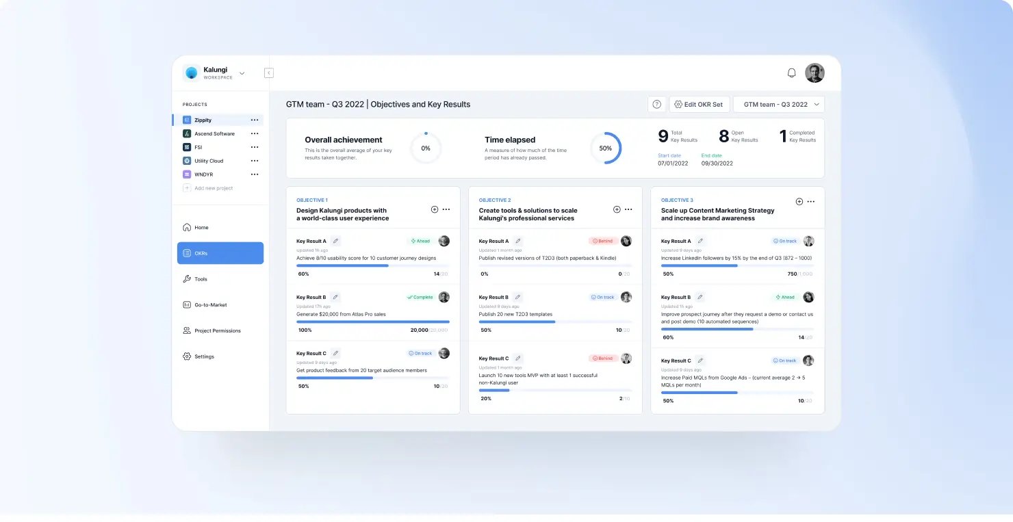The image size is (1013, 522).
Task: Open the notifications bell
Action: pos(791,73)
